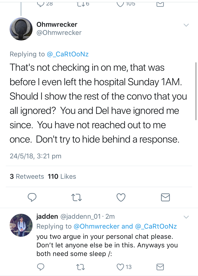Viewport: 198px width, 276px height.
Task: Send jadden's reply via direct message icon
Action: (x=160, y=267)
